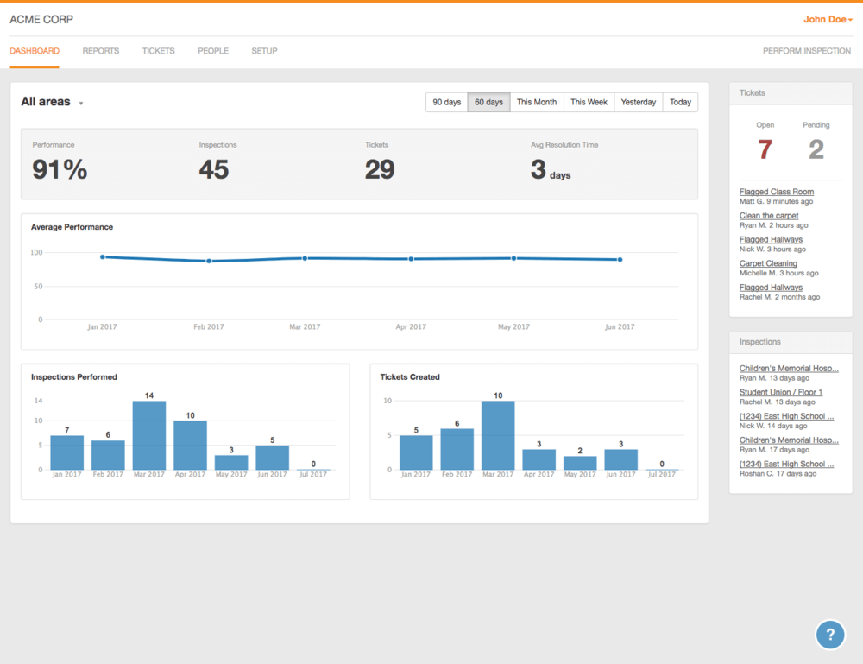Click the Perform Inspection link
The width and height of the screenshot is (863, 664).
tap(806, 51)
